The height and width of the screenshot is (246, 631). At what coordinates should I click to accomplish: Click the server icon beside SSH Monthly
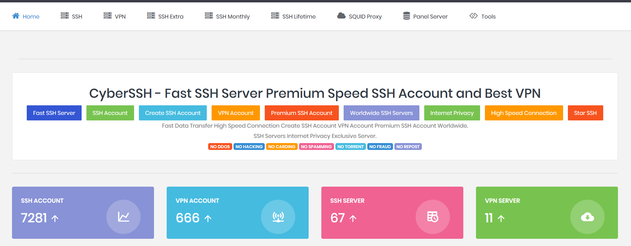tap(209, 15)
